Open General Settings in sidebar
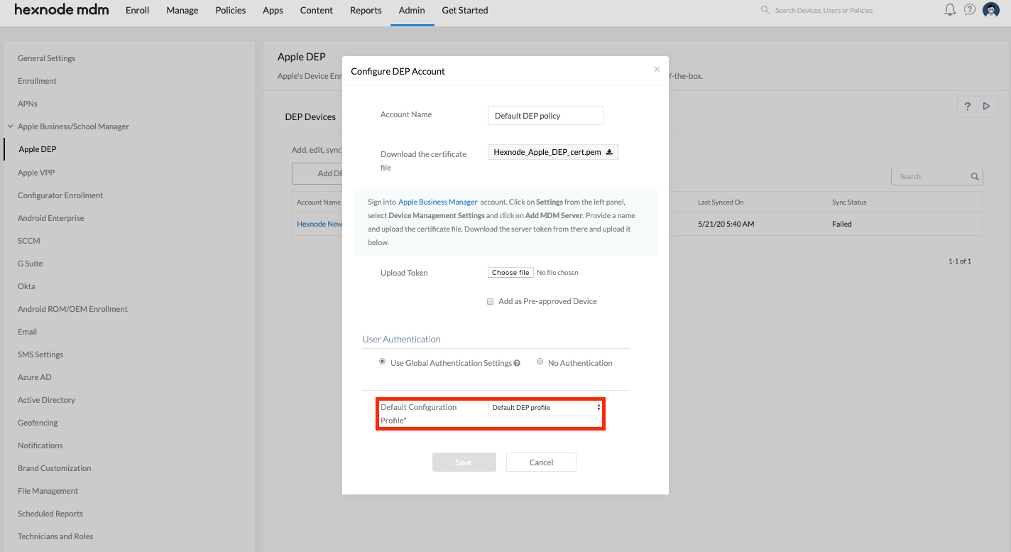 (x=46, y=58)
